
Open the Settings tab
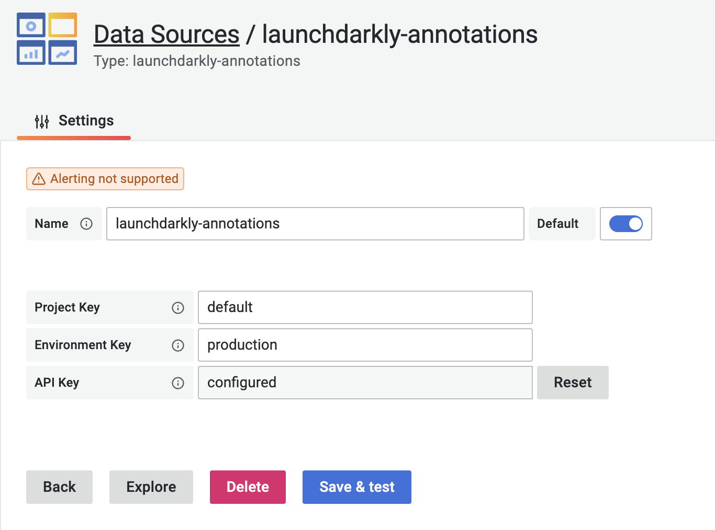coord(74,121)
